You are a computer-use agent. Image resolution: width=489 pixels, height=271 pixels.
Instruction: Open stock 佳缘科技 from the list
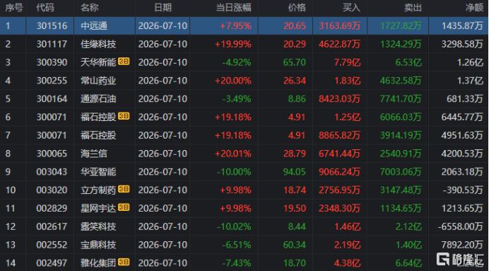[x=245, y=44]
